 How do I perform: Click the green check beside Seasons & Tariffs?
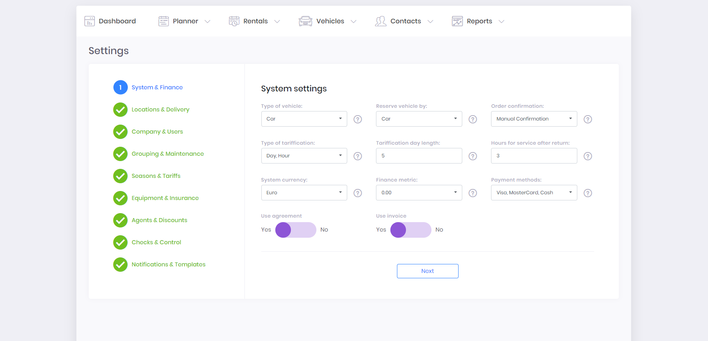[120, 176]
